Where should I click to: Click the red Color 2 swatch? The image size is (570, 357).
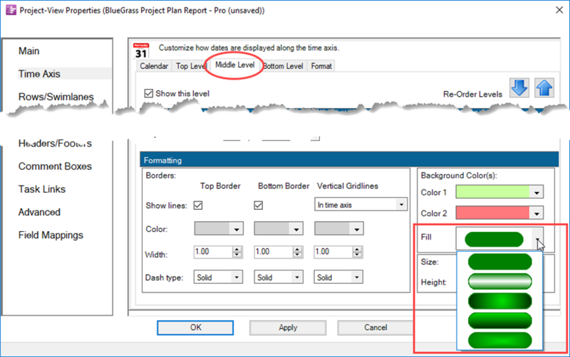pos(492,213)
